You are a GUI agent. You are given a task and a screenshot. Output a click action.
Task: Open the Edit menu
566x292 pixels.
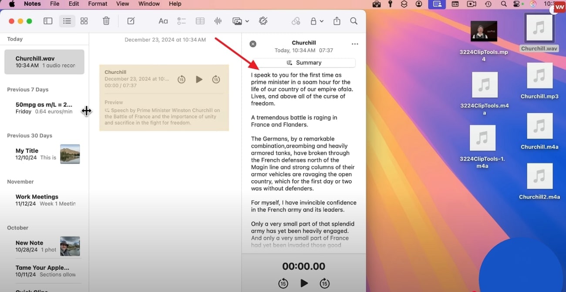pyautogui.click(x=74, y=4)
